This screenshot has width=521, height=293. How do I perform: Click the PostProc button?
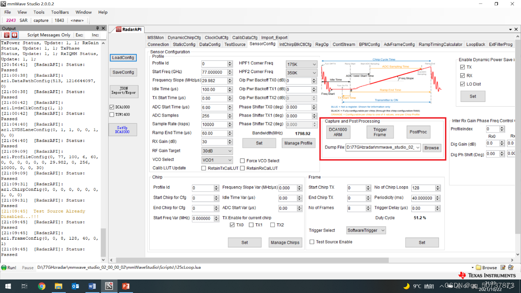tap(418, 132)
